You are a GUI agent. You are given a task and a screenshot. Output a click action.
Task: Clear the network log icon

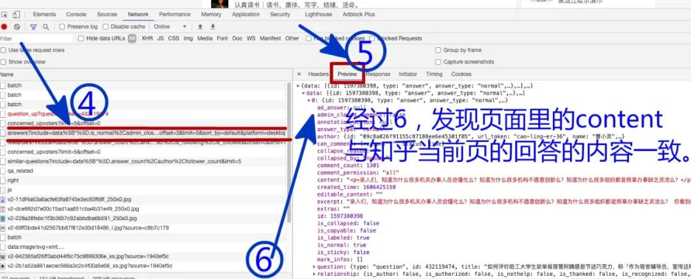pos(17,27)
